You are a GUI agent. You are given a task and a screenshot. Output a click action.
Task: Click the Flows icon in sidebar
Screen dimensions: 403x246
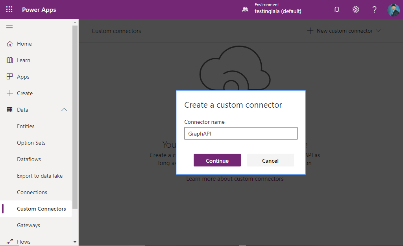click(10, 242)
